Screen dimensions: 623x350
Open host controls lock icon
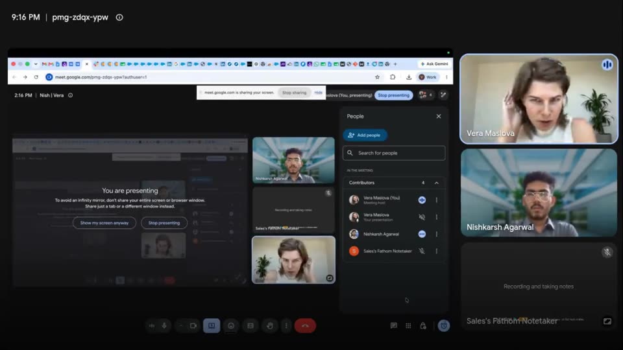[x=423, y=326]
